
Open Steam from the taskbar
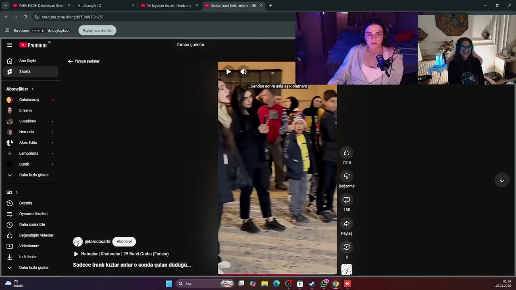312,284
